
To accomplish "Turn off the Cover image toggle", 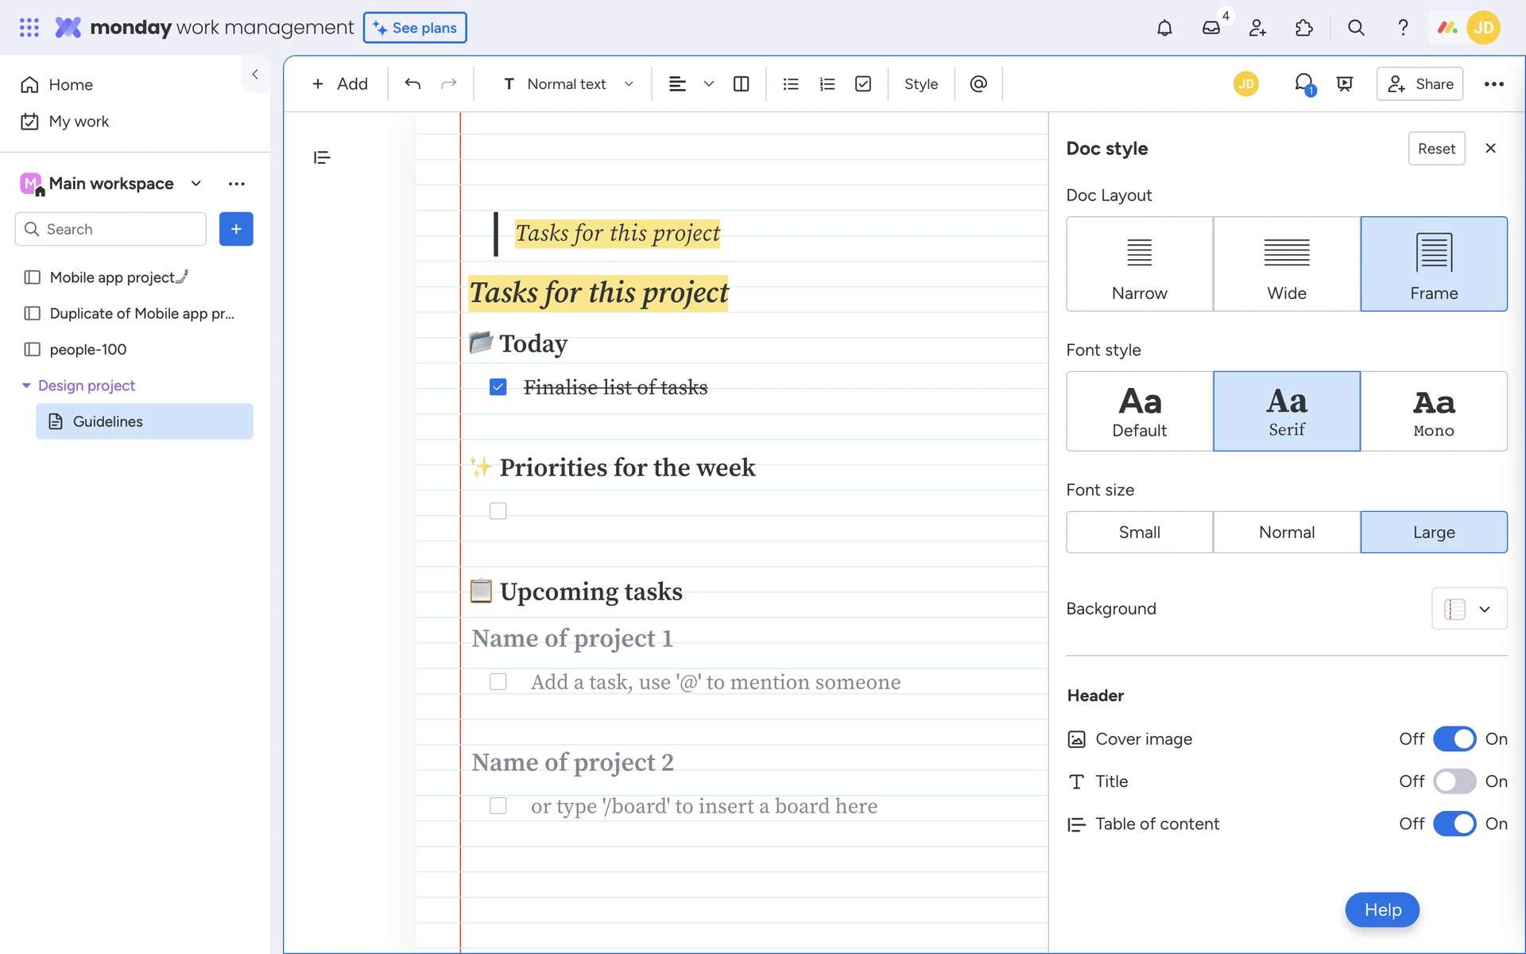I will click(1454, 739).
